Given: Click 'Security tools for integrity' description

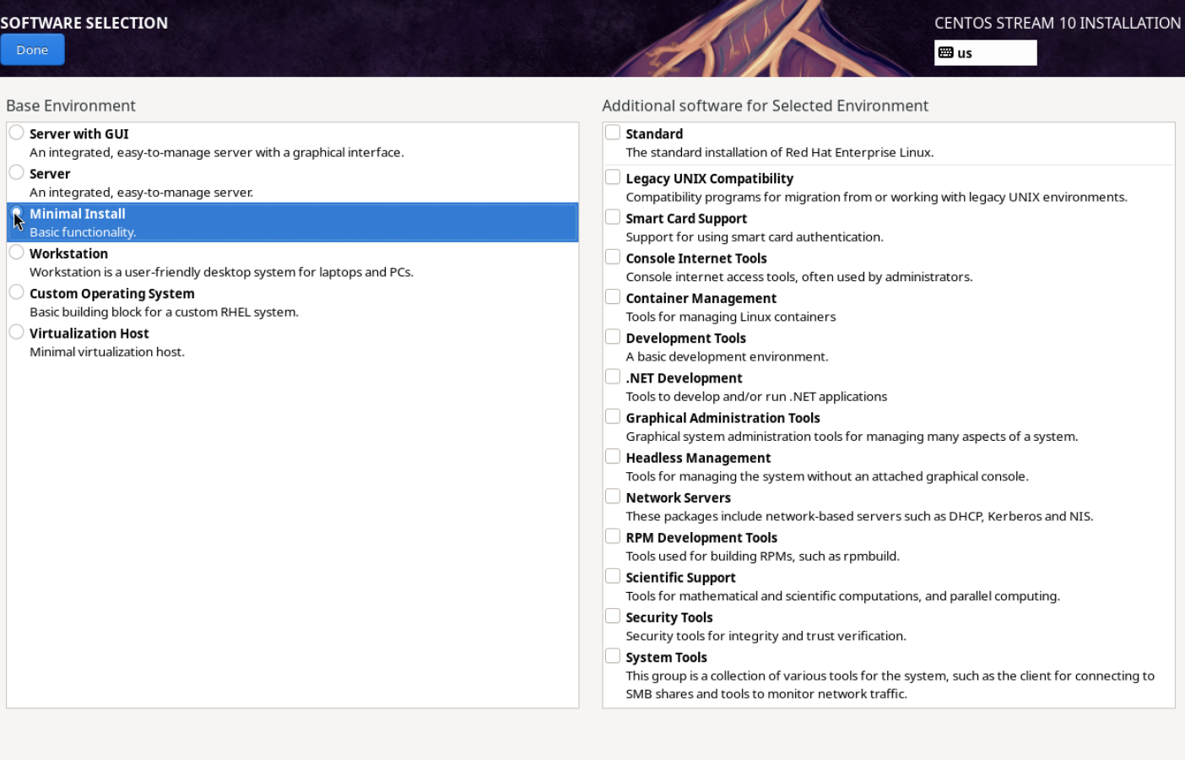Looking at the screenshot, I should coord(766,636).
